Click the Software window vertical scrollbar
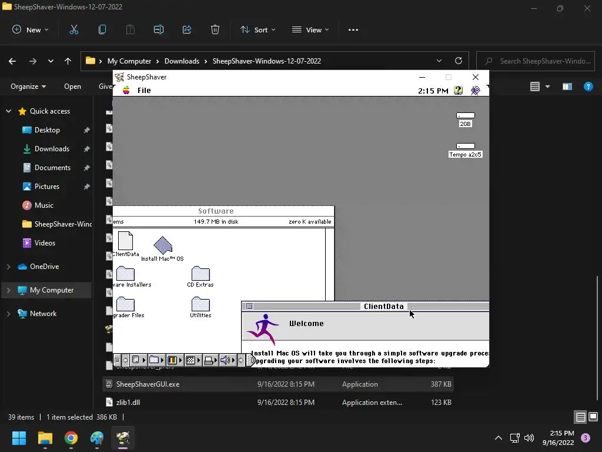The width and height of the screenshot is (602, 452). [330, 264]
